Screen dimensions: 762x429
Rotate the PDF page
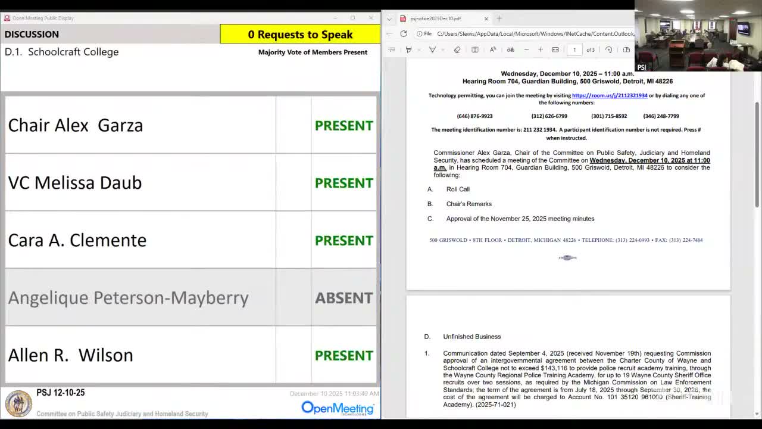608,49
